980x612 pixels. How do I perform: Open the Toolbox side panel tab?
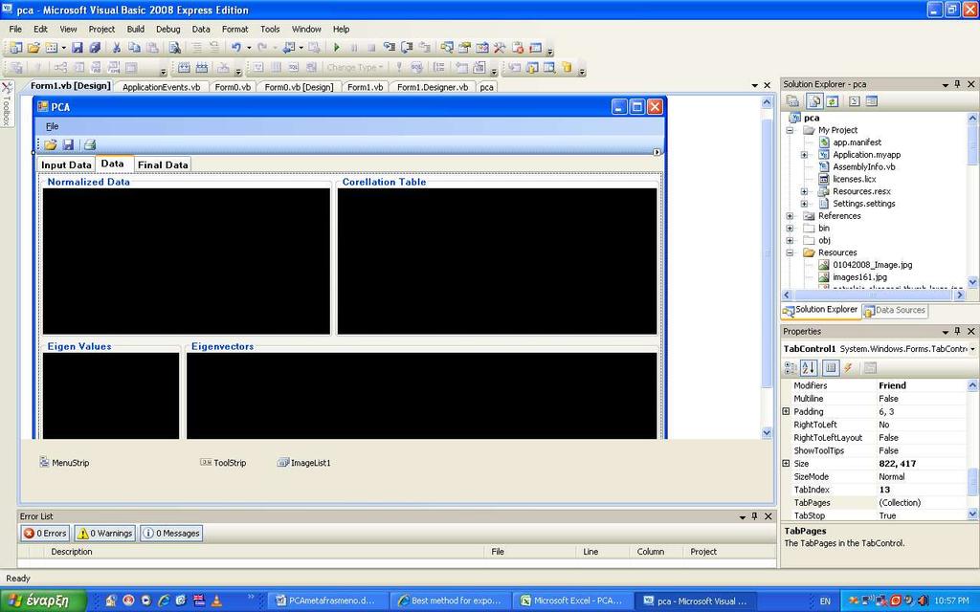[7, 103]
